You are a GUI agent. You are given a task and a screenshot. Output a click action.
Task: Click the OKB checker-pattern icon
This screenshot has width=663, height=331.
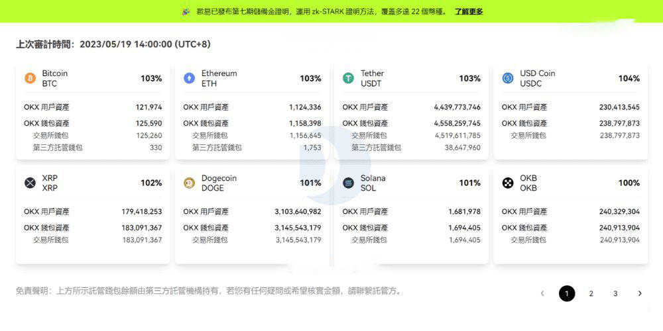pos(508,183)
